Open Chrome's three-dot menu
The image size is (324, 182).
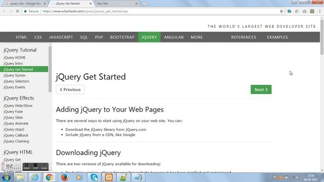pos(319,11)
